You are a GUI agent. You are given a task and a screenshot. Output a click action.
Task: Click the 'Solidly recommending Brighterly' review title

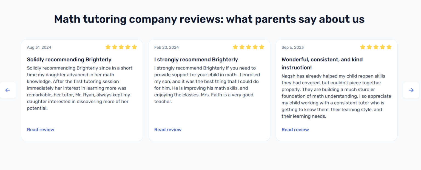69,60
